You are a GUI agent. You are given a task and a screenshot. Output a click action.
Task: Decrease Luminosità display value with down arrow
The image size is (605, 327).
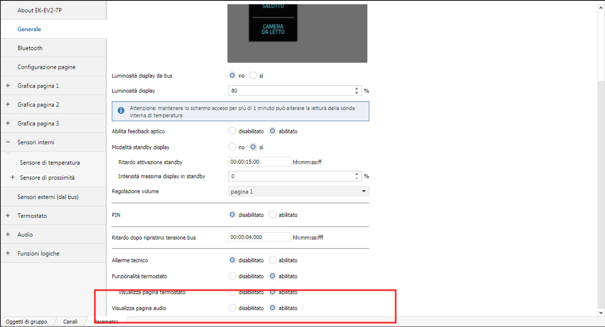point(357,93)
